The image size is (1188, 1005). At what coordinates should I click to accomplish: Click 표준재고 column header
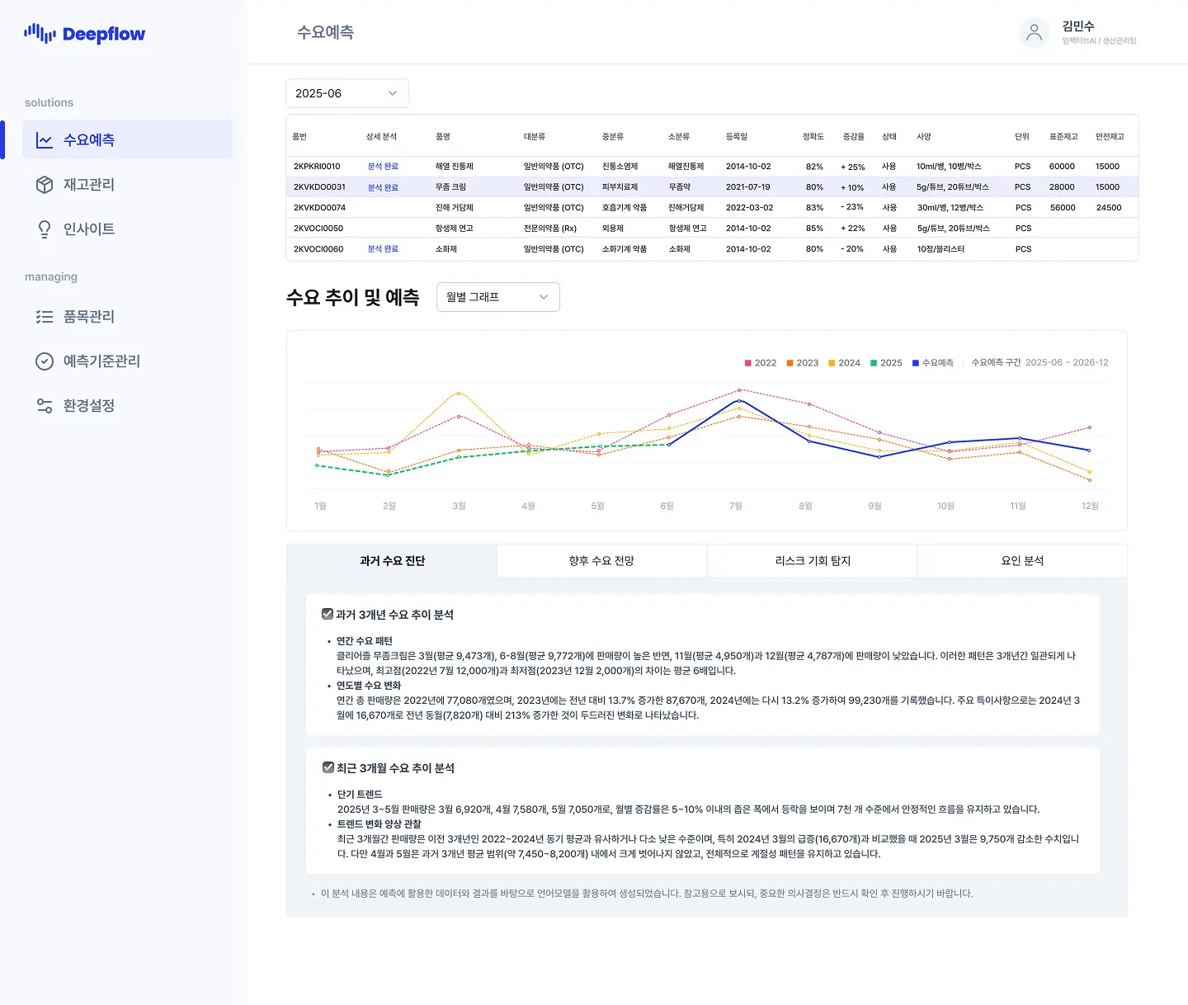(x=1063, y=137)
